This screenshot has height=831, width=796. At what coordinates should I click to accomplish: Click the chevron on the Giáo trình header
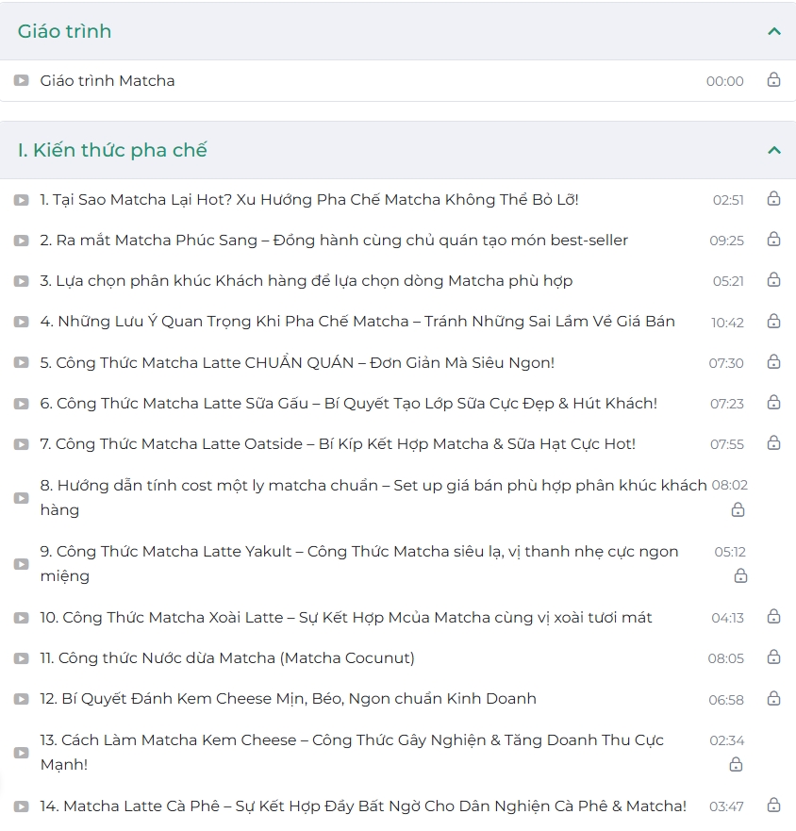[772, 30]
